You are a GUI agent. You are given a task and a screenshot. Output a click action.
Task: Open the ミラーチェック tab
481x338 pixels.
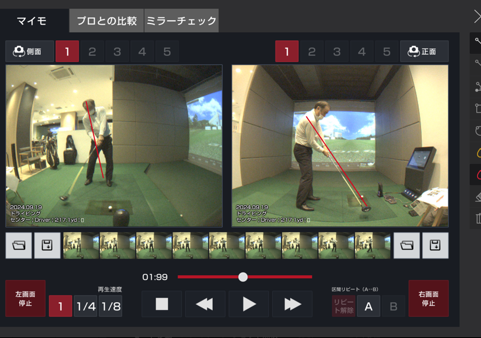click(181, 21)
